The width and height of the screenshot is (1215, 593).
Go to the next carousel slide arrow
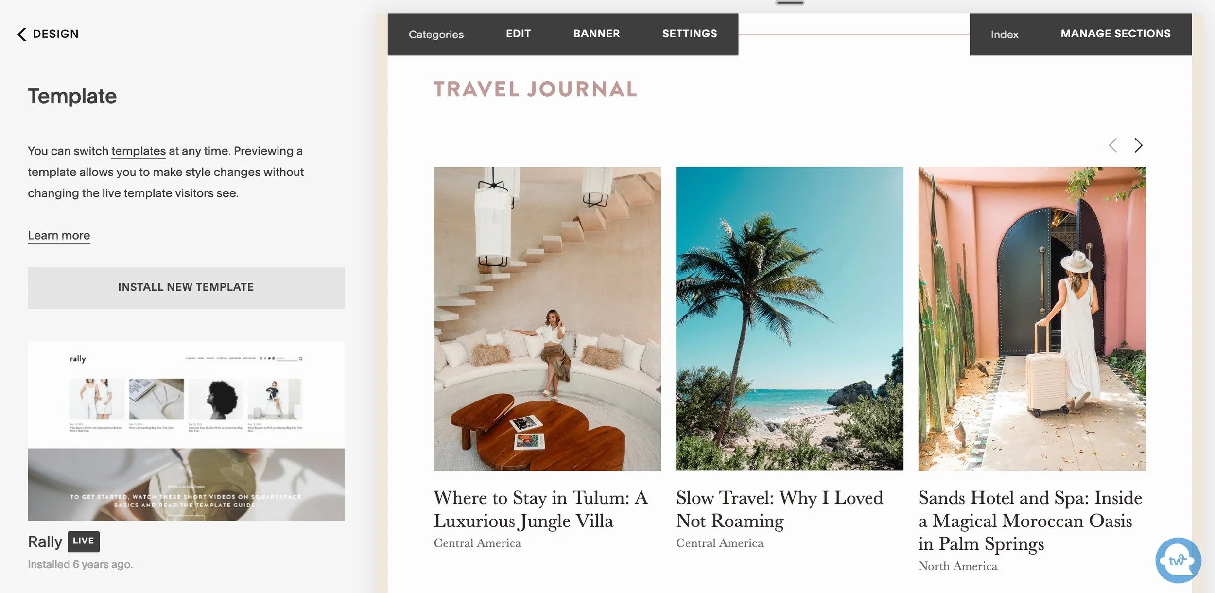point(1138,145)
